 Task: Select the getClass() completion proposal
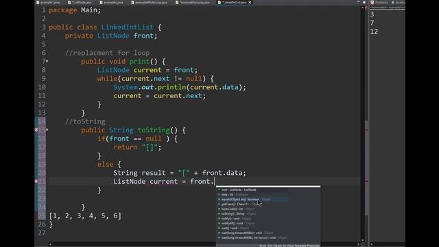click(x=268, y=204)
